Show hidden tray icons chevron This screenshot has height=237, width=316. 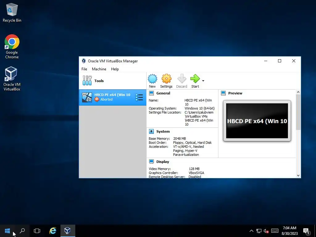click(x=251, y=231)
